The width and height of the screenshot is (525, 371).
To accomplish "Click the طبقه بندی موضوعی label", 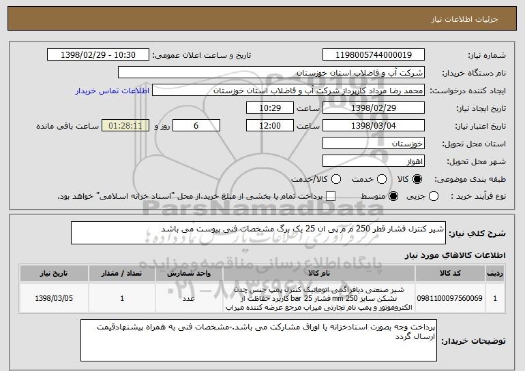I will [x=470, y=180].
